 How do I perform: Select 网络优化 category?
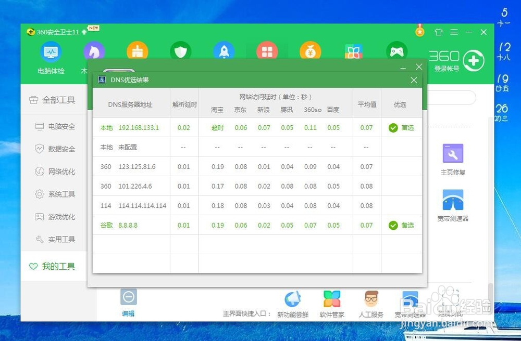tap(55, 172)
